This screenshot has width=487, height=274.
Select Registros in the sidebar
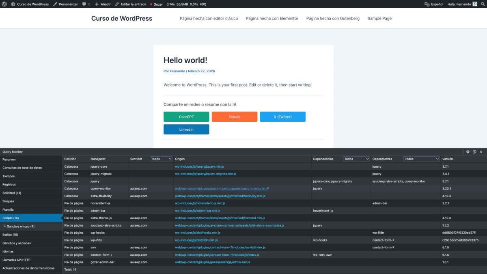[x=31, y=184]
